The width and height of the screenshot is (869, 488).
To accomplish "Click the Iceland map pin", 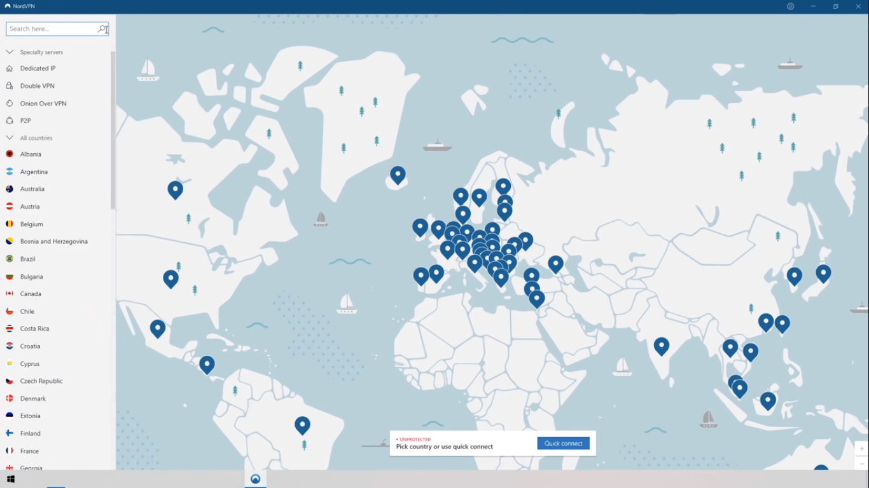I will (x=398, y=174).
